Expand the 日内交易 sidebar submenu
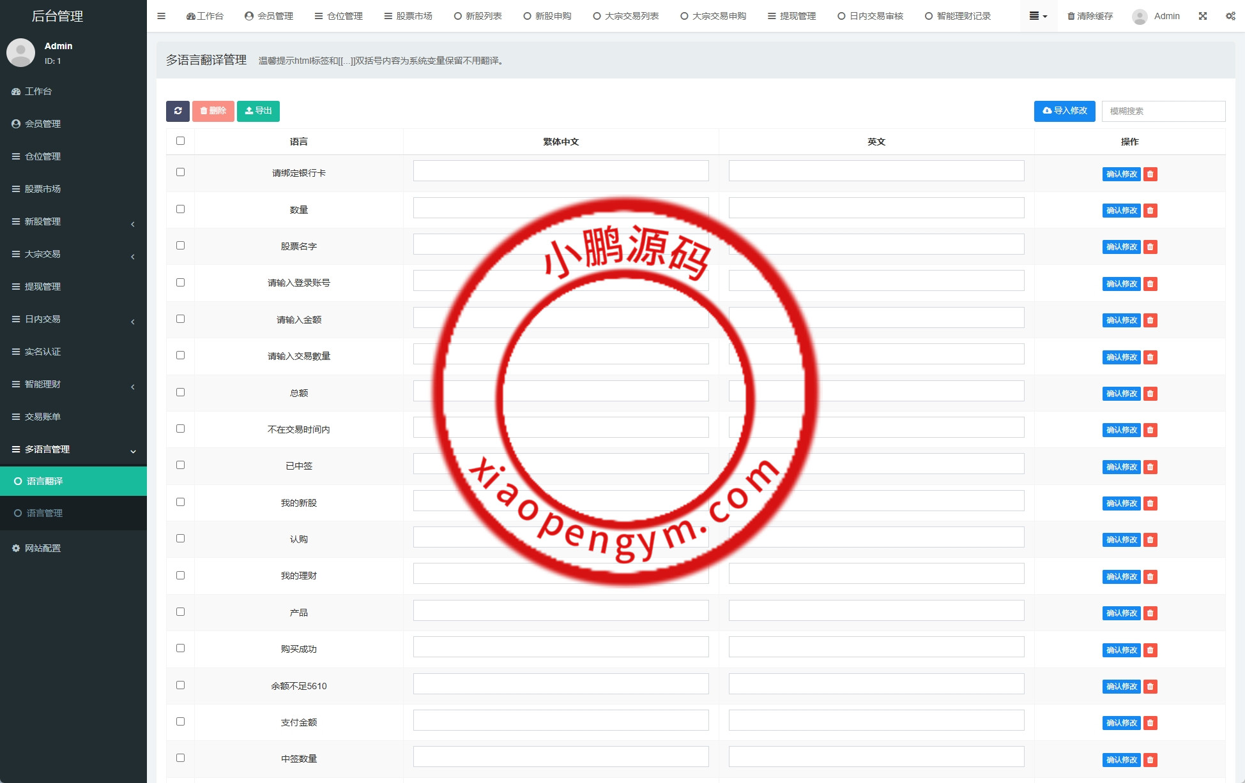The width and height of the screenshot is (1245, 783). 73,319
